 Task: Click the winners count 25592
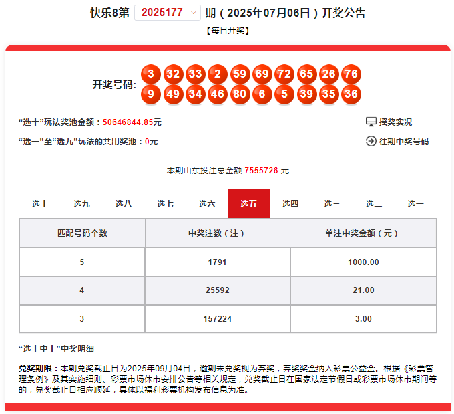[217, 290]
